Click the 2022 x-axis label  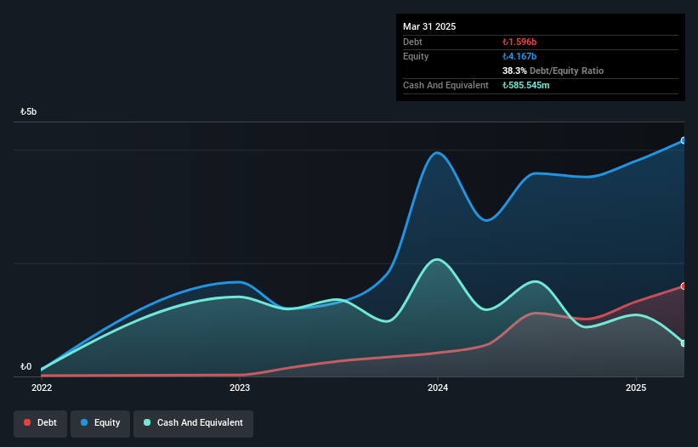(x=42, y=388)
